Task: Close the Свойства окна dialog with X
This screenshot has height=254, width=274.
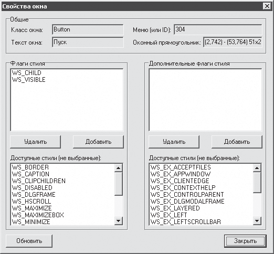Action: (267, 6)
